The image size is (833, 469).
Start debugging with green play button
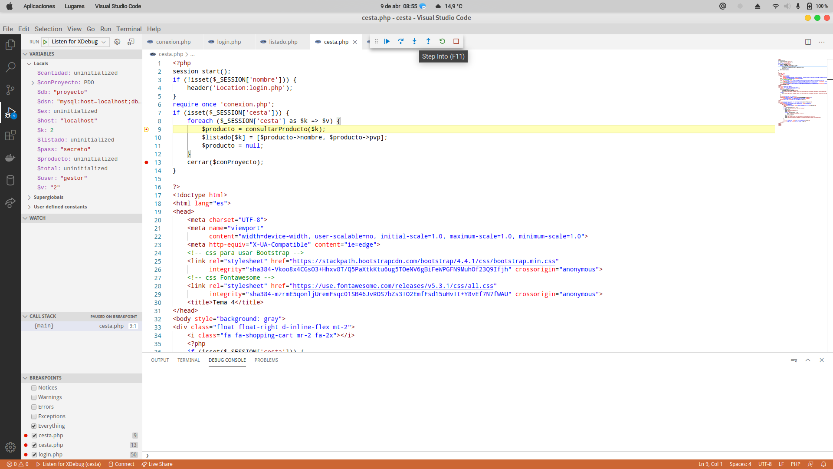45,42
